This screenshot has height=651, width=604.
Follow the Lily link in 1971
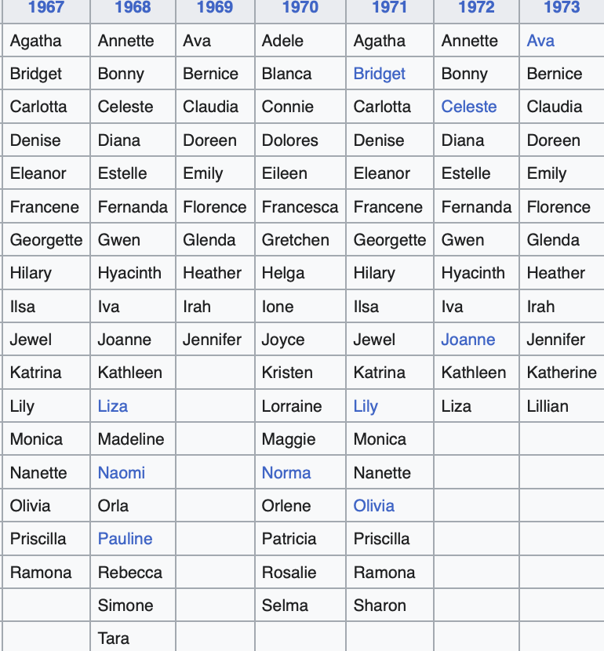366,406
